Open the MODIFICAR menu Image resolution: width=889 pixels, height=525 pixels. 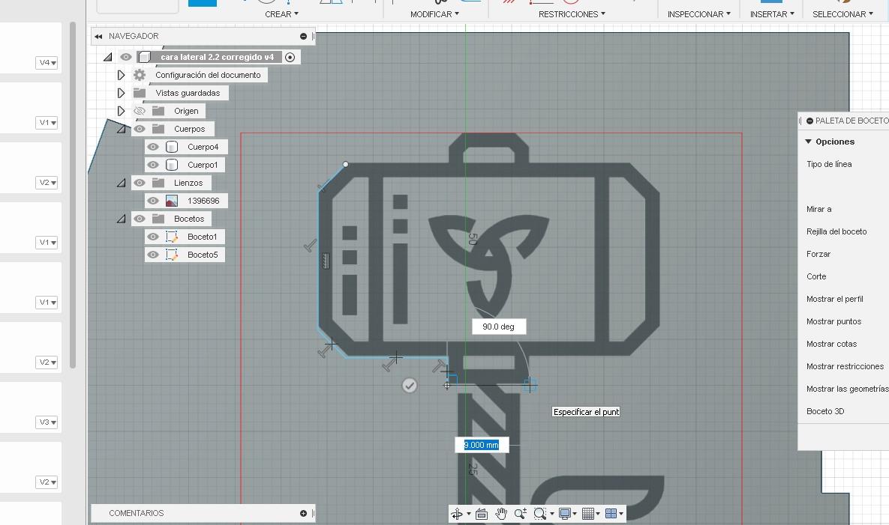pyautogui.click(x=435, y=14)
